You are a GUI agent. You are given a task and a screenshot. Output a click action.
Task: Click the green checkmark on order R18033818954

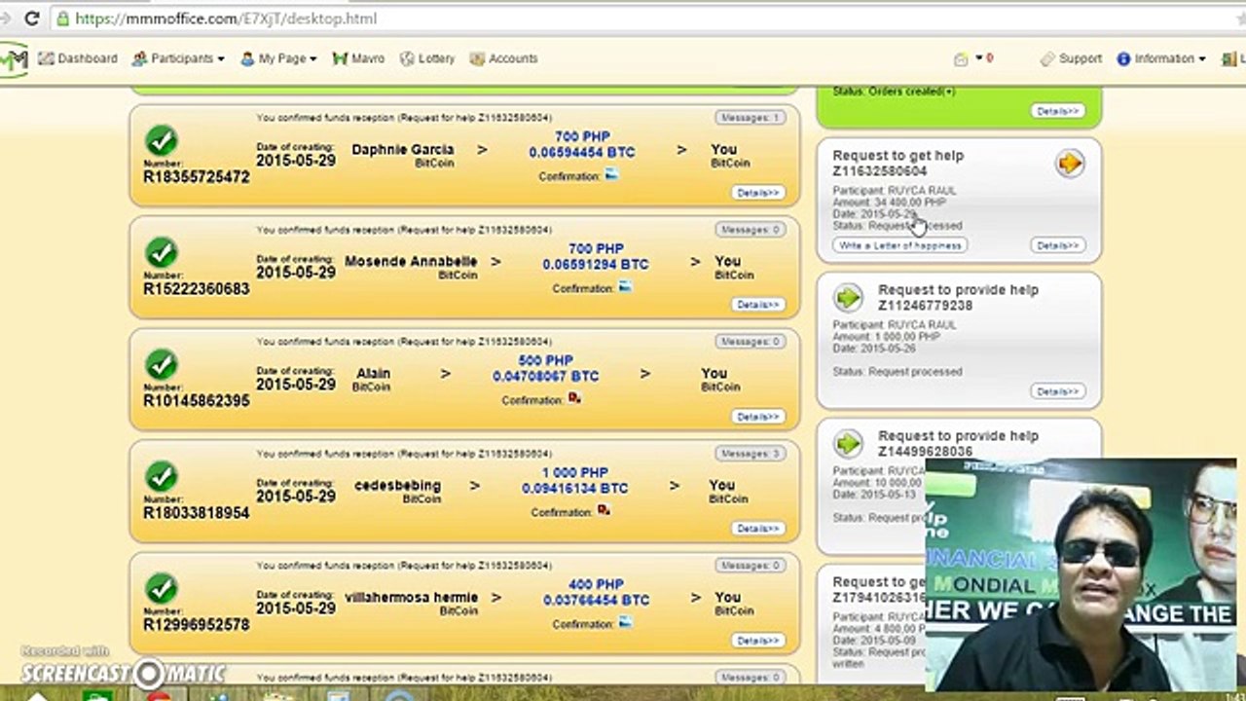click(161, 477)
